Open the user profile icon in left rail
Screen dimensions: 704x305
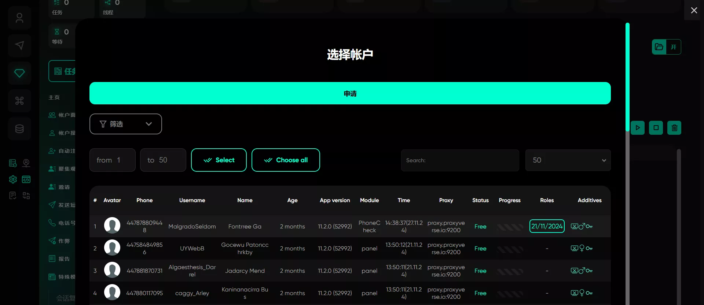pyautogui.click(x=19, y=18)
